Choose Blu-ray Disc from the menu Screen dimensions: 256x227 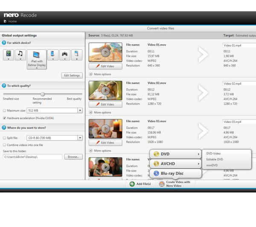click(175, 173)
